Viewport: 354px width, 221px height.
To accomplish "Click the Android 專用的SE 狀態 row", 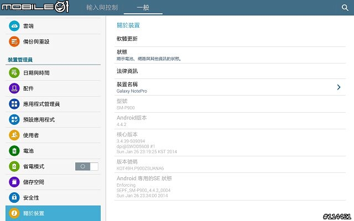I will click(x=230, y=187).
